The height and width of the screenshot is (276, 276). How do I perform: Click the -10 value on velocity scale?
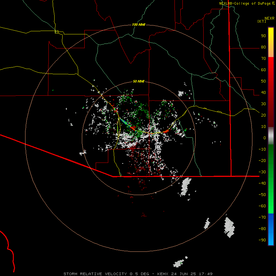pyautogui.click(x=262, y=149)
